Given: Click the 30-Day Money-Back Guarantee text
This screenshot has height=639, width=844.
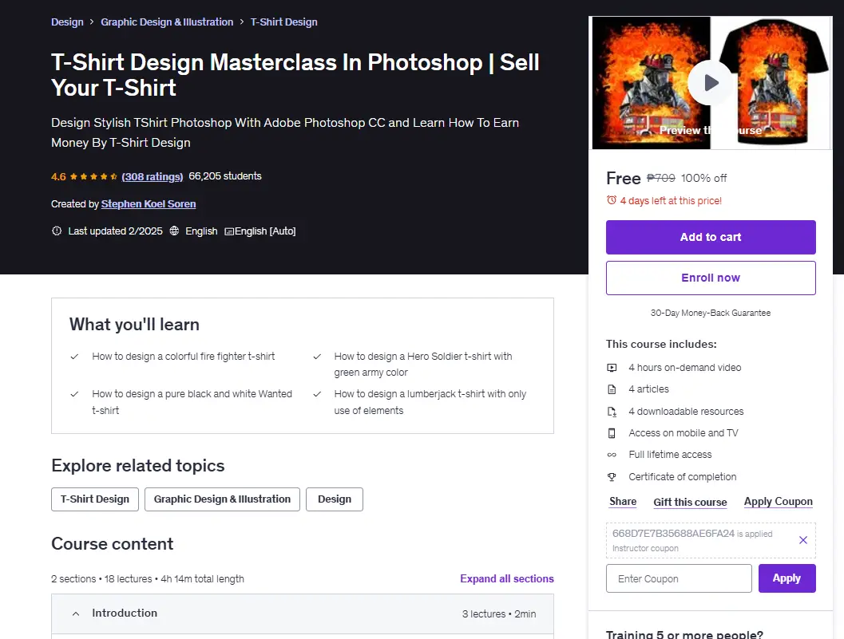Looking at the screenshot, I should tap(711, 313).
